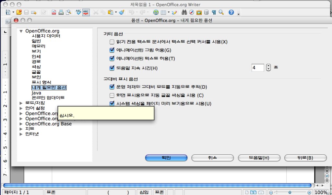
Task: Click the 확인 button
Action: (x=166, y=158)
